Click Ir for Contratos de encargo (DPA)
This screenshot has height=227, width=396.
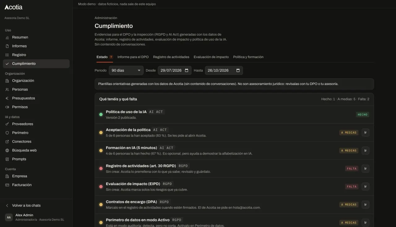[x=365, y=204]
